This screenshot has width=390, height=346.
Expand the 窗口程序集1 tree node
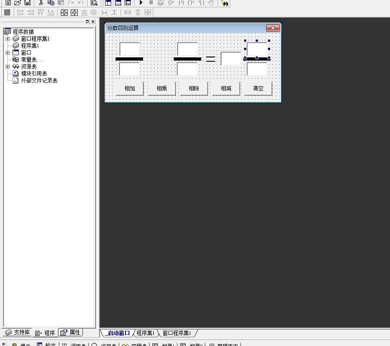tap(7, 39)
